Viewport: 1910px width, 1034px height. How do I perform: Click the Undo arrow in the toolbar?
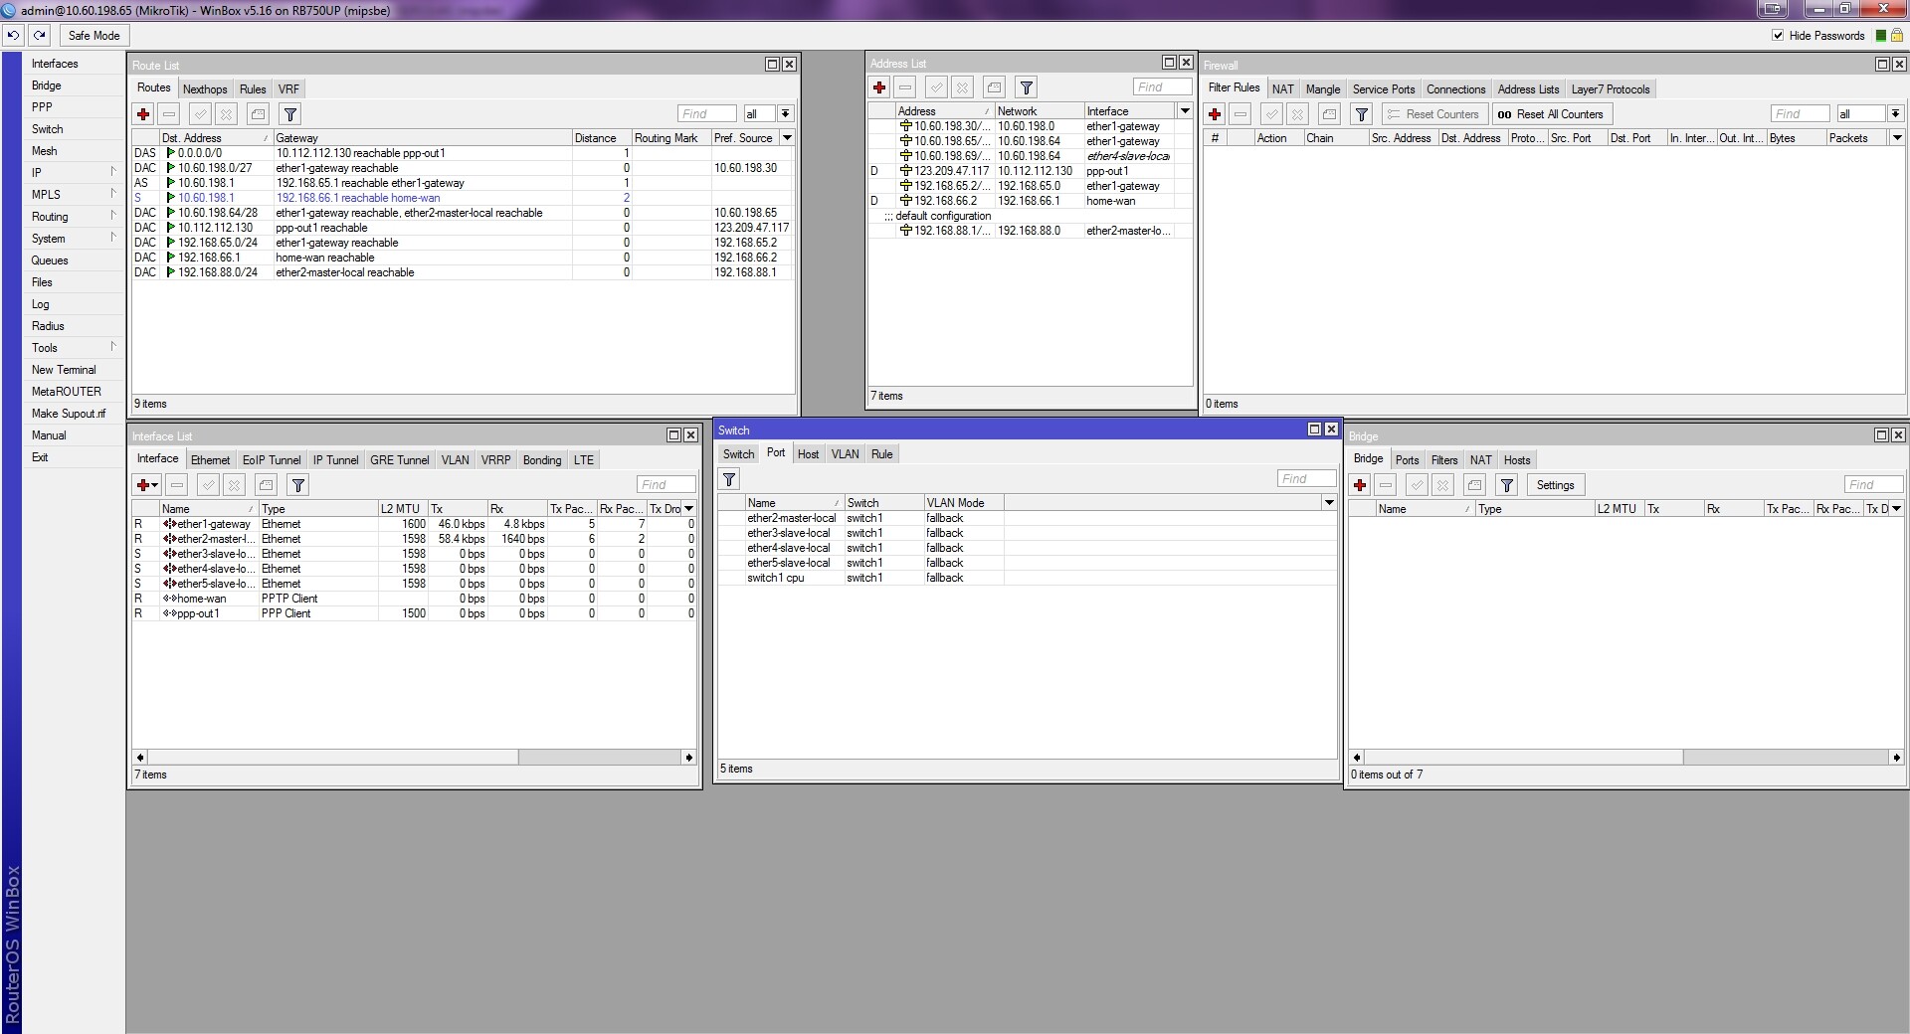click(13, 35)
